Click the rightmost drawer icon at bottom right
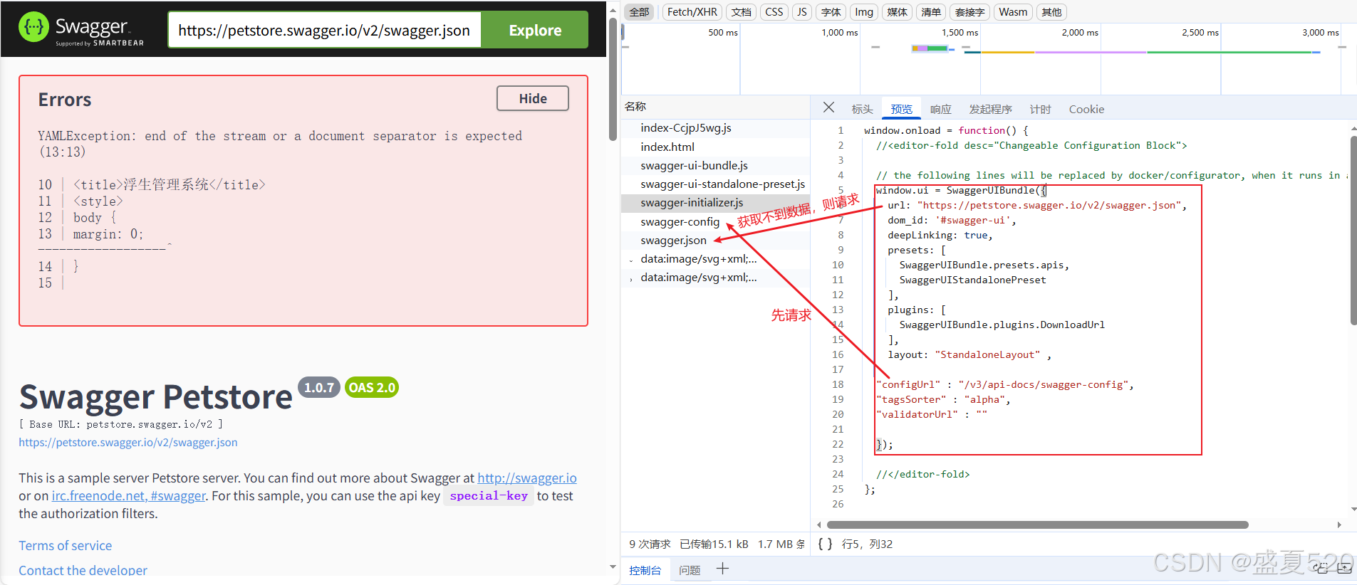 click(1344, 568)
